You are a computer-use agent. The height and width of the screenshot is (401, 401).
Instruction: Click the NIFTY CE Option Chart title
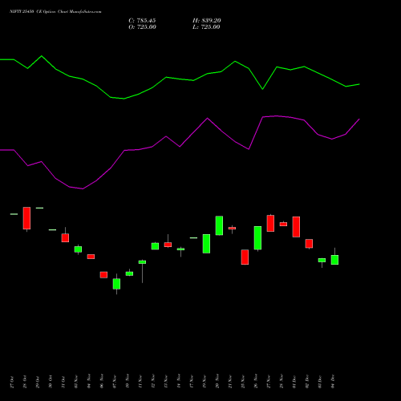[x=55, y=12]
